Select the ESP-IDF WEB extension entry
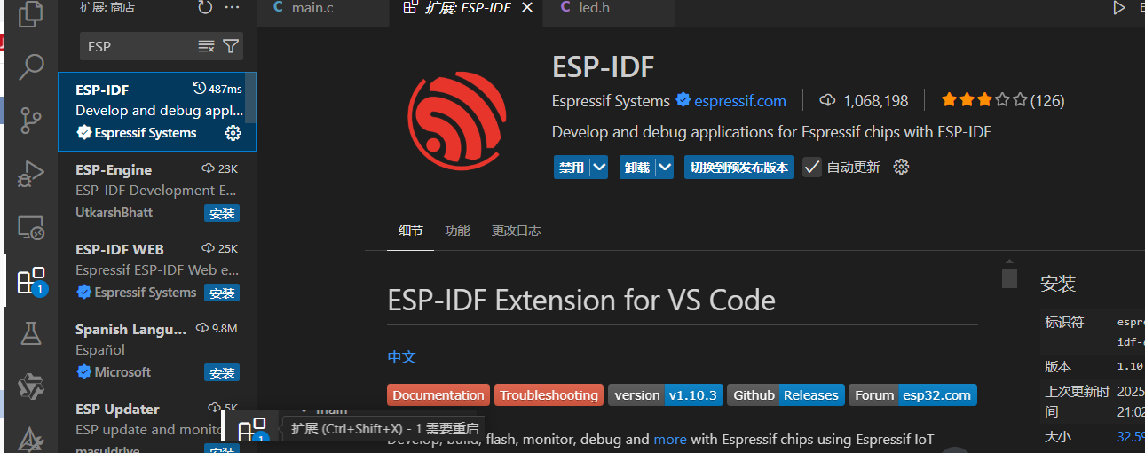This screenshot has height=453, width=1145. 157,271
